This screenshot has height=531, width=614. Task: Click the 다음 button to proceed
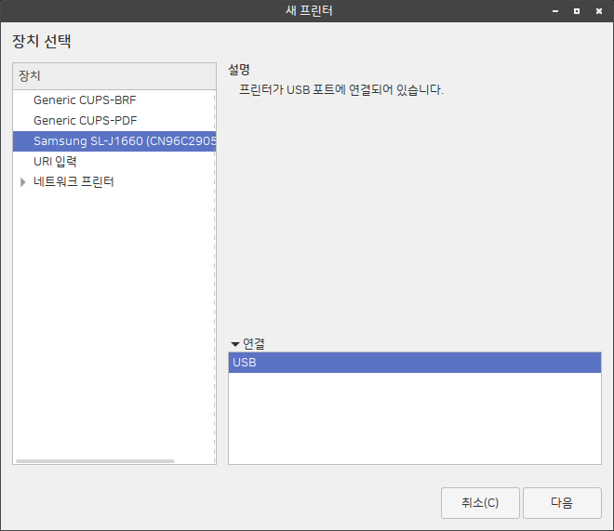[562, 502]
